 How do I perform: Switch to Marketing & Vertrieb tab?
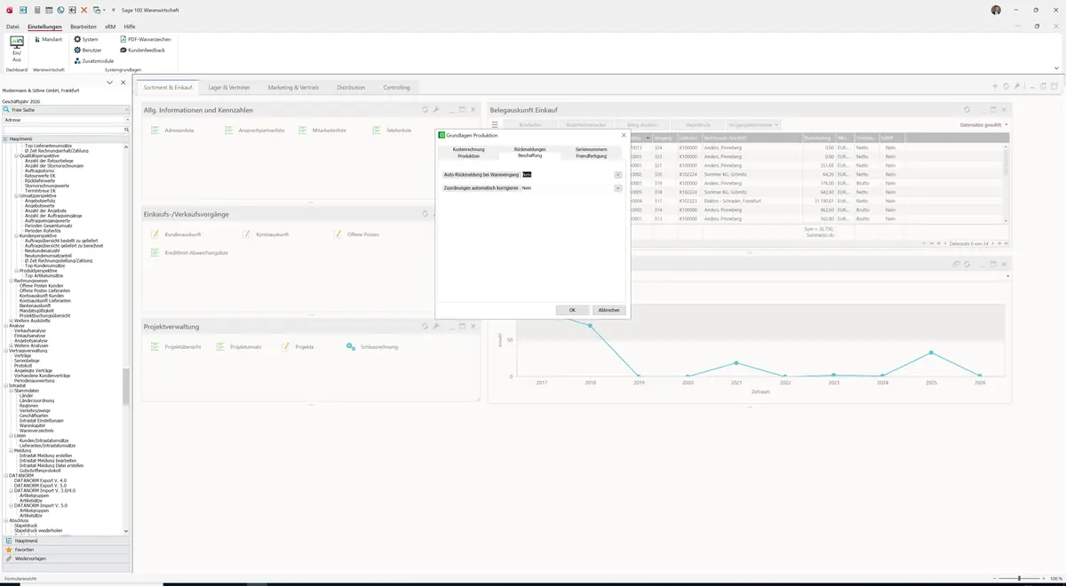pyautogui.click(x=293, y=88)
